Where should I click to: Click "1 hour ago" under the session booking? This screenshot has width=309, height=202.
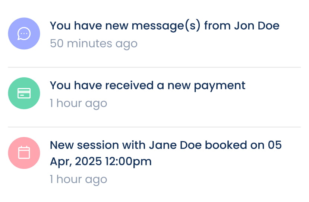pyautogui.click(x=78, y=179)
